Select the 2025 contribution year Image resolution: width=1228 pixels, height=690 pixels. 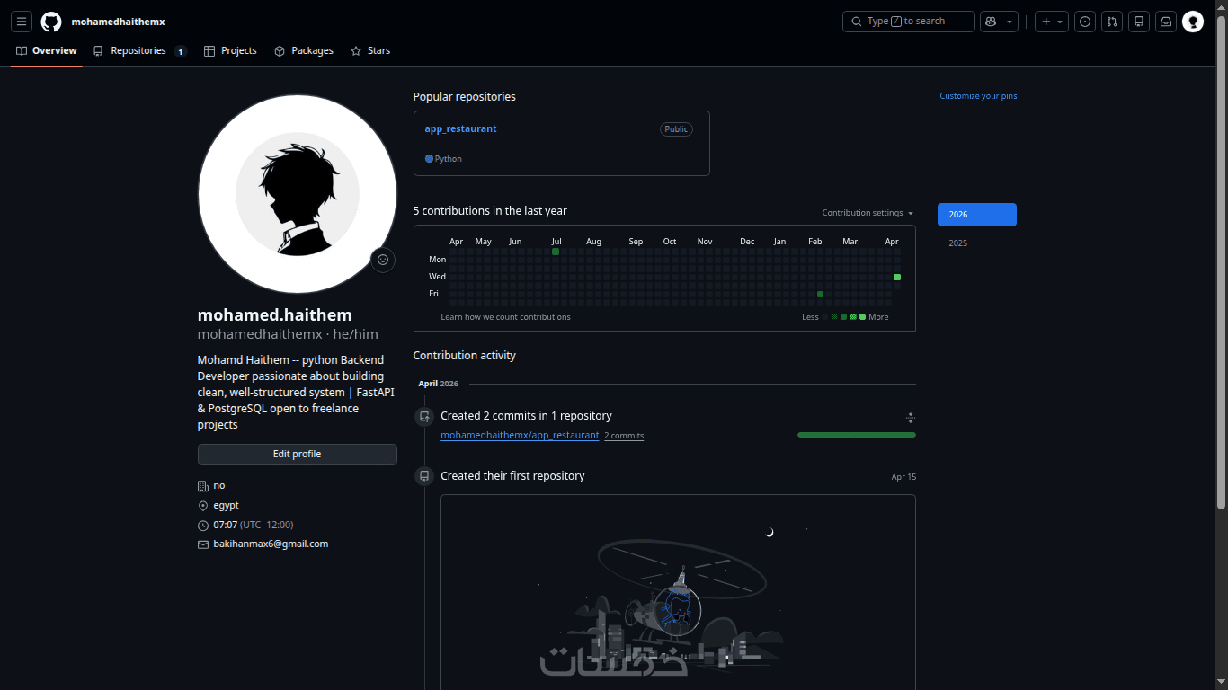coord(977,243)
